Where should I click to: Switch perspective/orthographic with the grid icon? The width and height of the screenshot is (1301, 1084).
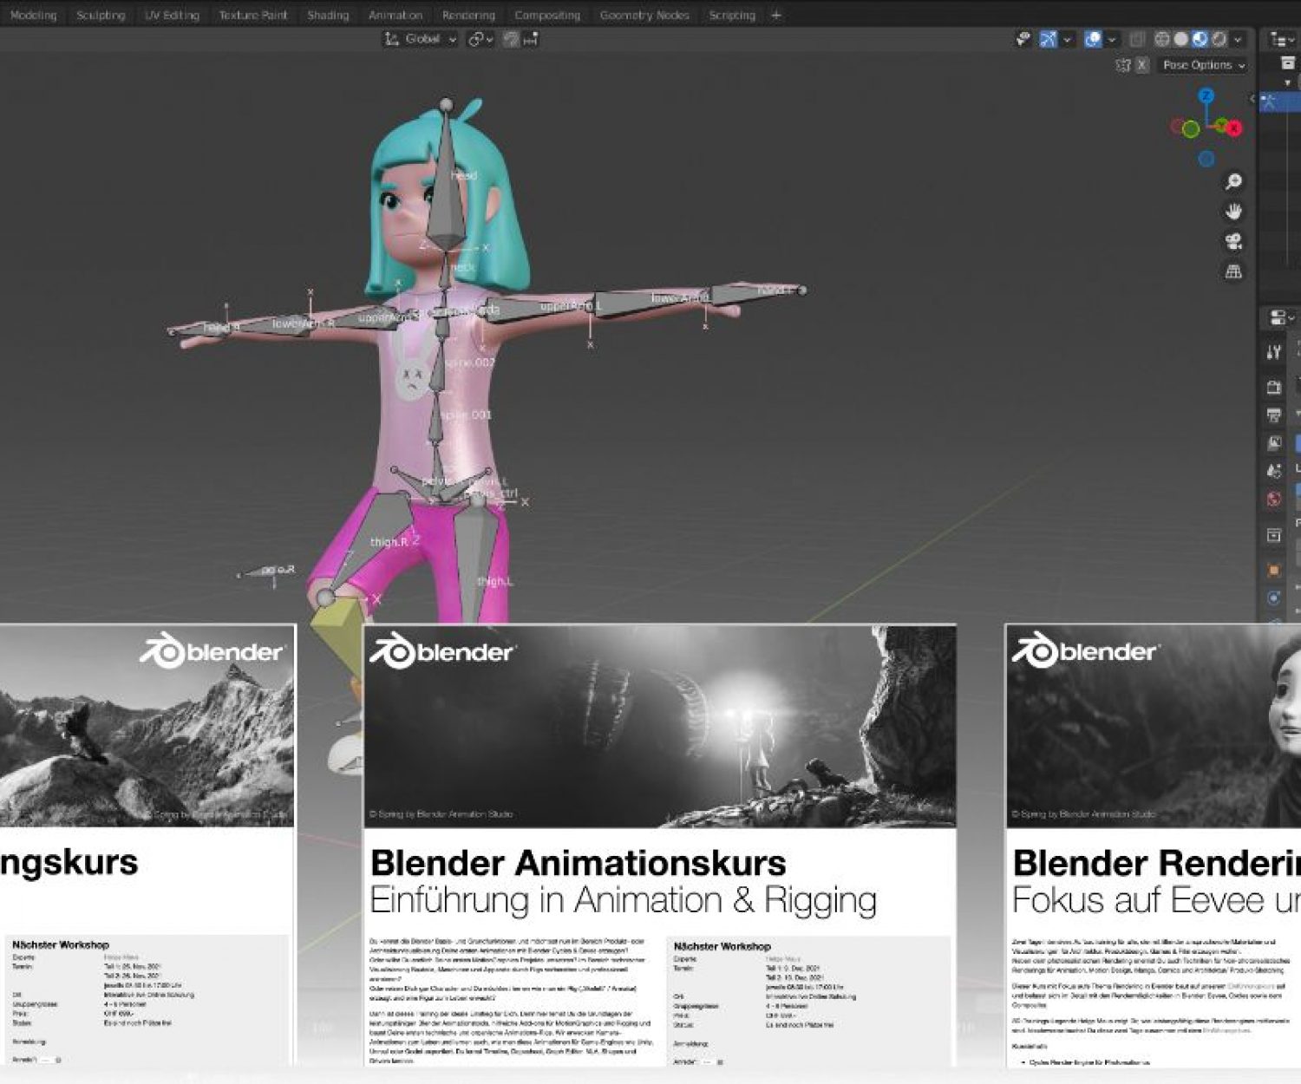(1232, 272)
